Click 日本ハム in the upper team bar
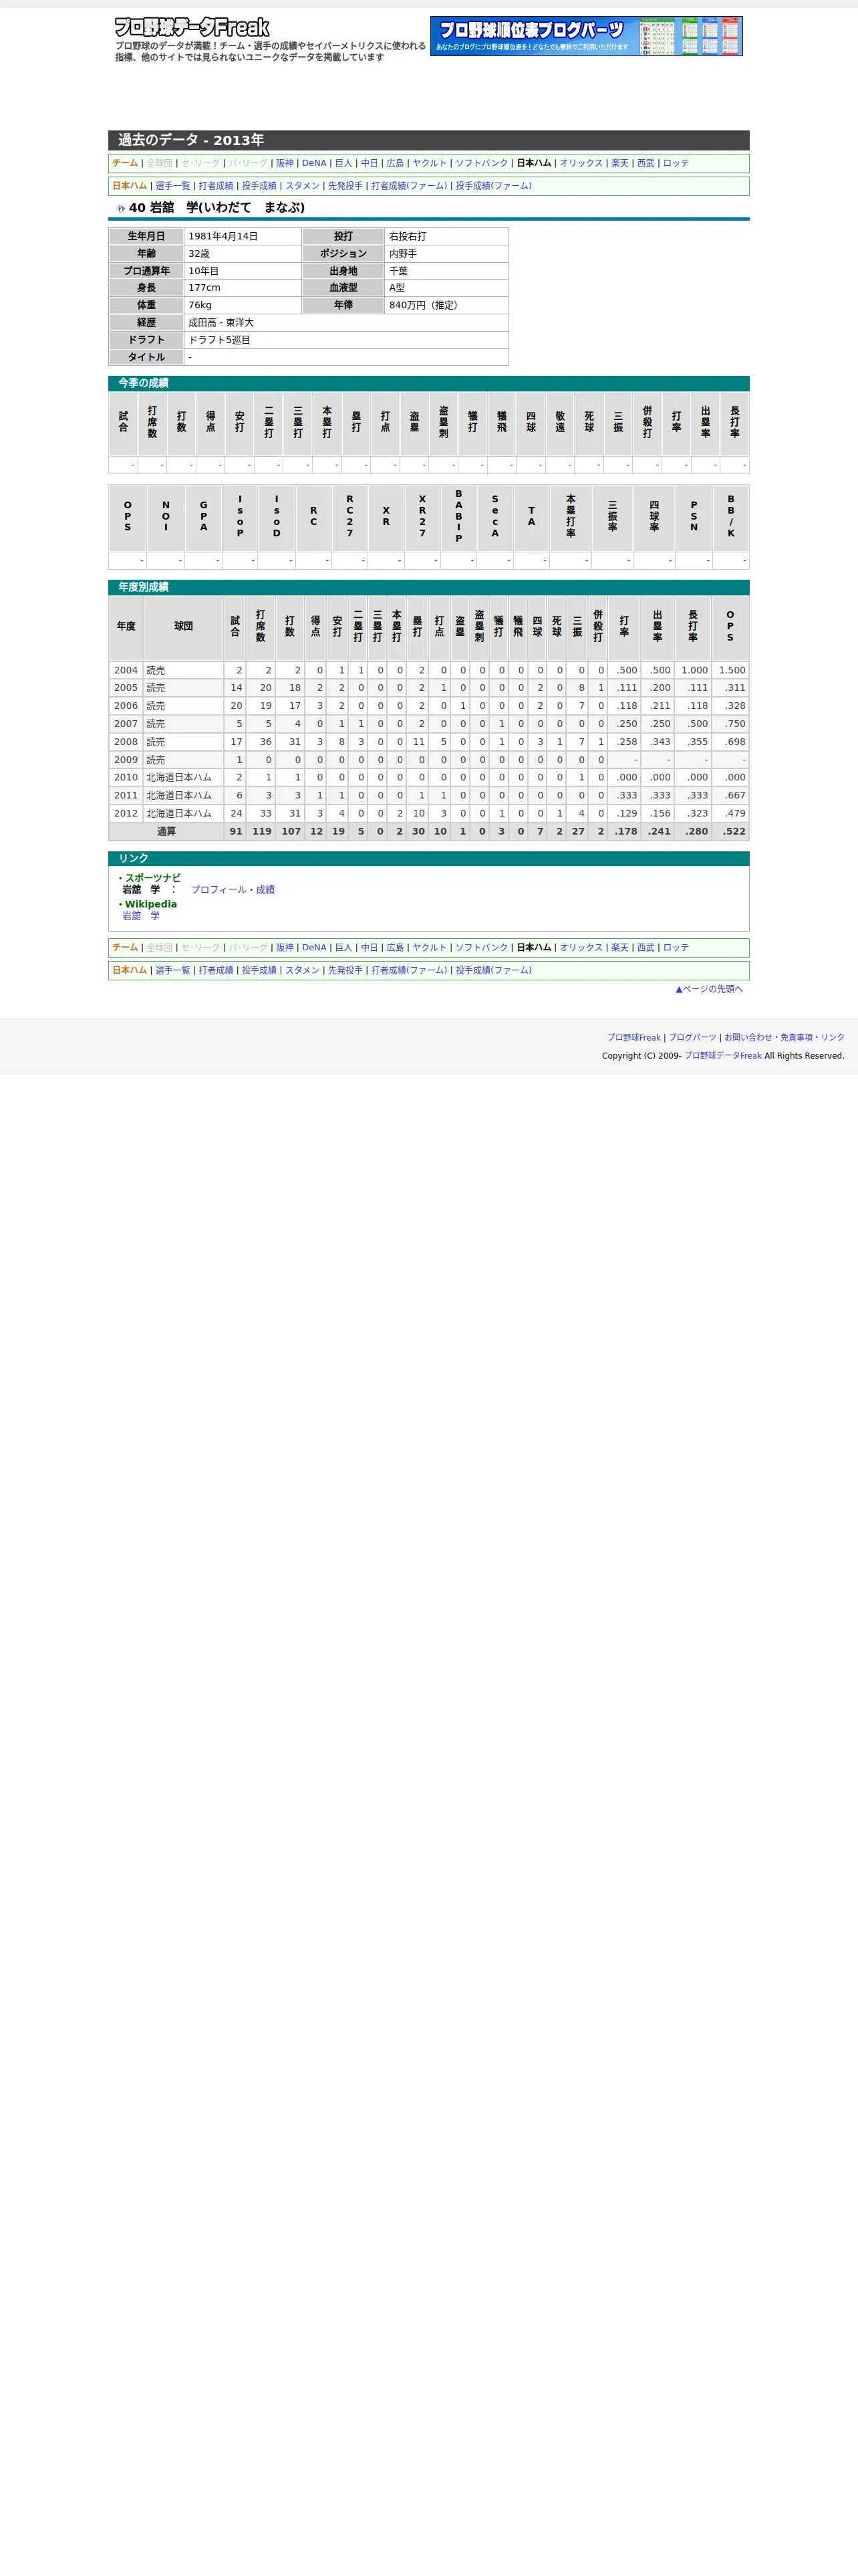Image resolution: width=858 pixels, height=2576 pixels. [x=533, y=163]
